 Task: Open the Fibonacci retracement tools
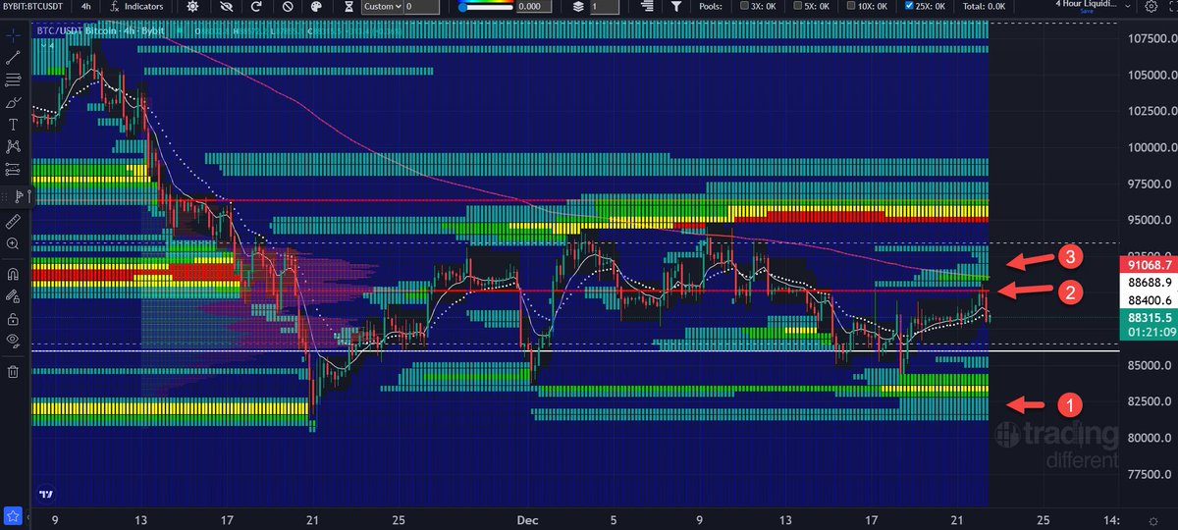click(13, 79)
